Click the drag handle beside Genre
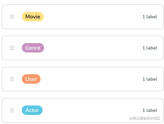This screenshot has width=164, height=124. 12,48
